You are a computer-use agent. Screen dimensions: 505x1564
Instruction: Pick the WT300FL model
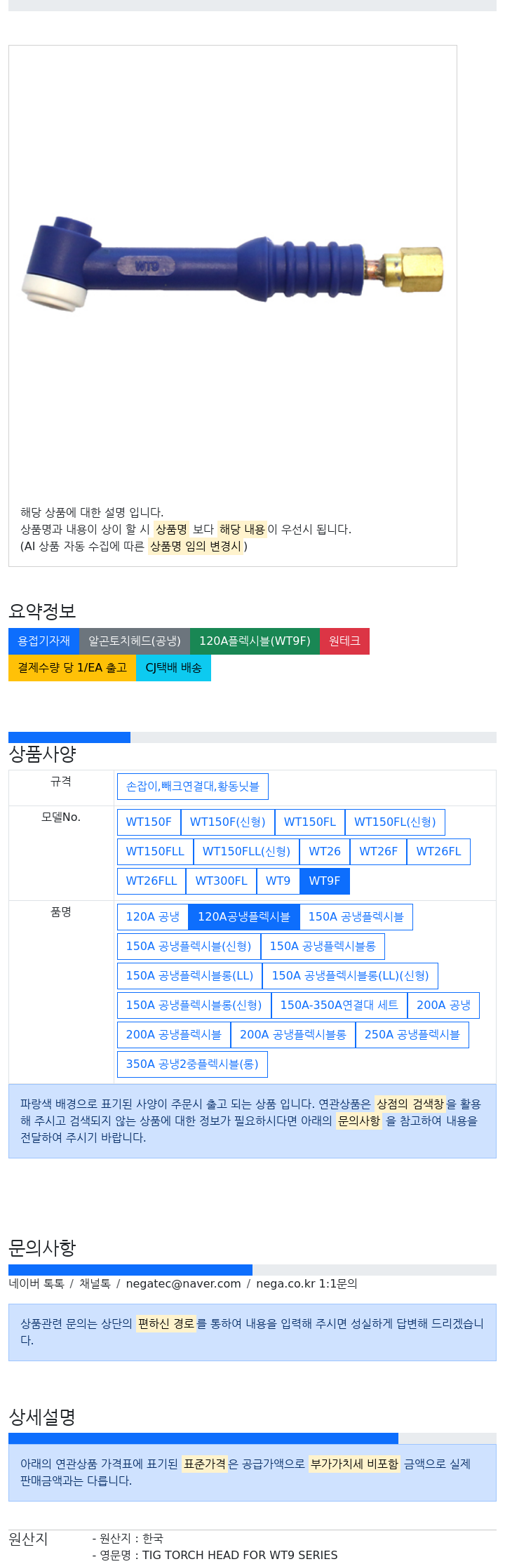pyautogui.click(x=221, y=881)
